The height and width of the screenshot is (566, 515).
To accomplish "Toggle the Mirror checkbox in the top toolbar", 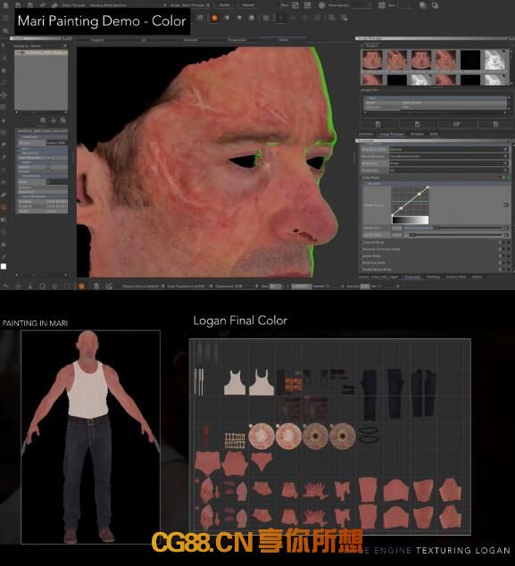I will [278, 5].
